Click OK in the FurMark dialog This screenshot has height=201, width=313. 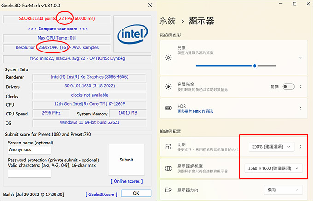click(136, 193)
